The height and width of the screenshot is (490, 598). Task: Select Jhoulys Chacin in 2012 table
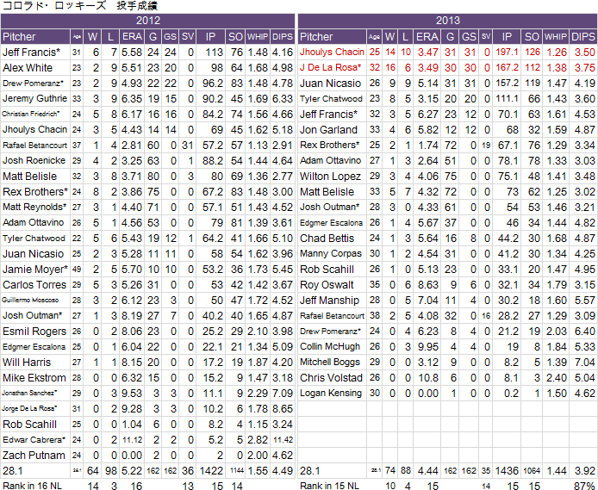[34, 129]
